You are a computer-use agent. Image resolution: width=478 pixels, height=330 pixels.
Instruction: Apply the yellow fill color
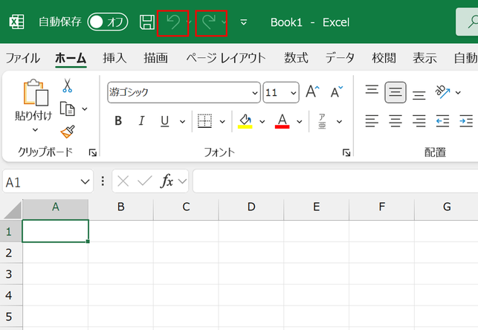click(x=245, y=121)
